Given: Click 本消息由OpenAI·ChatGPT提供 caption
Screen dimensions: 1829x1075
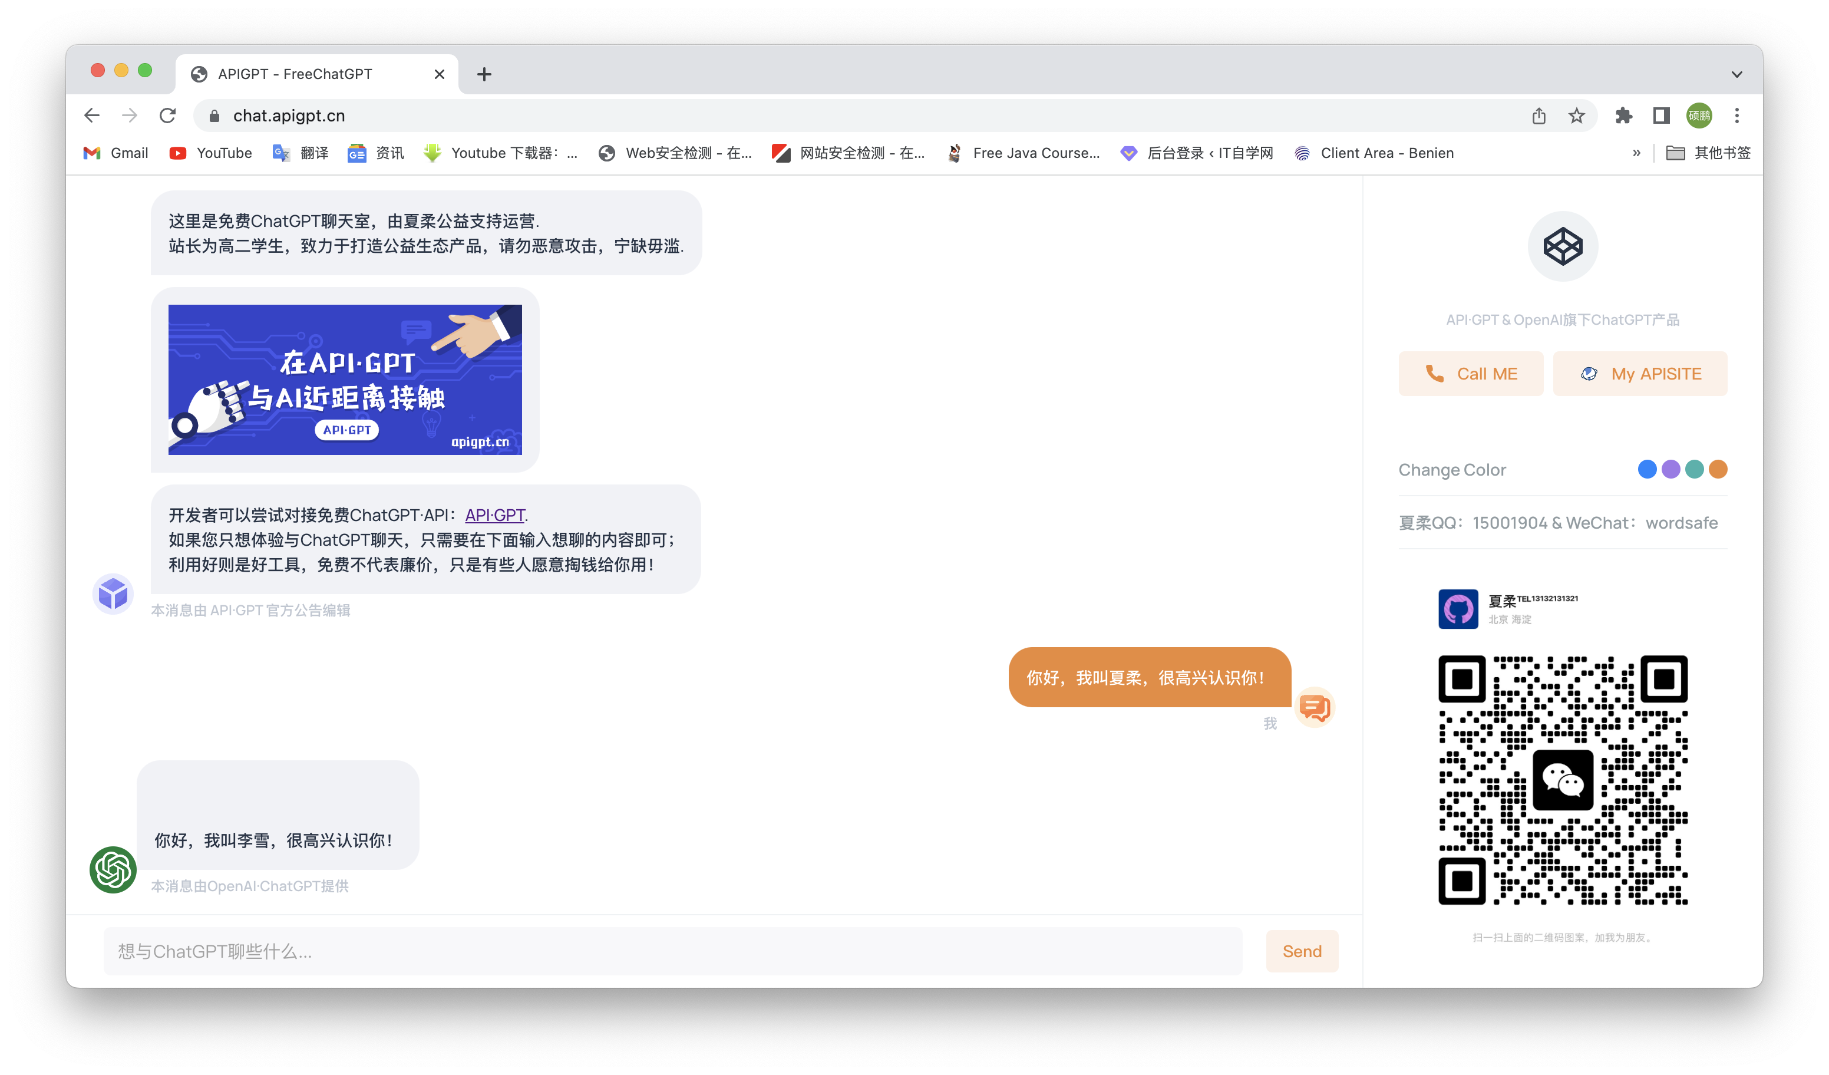Looking at the screenshot, I should tap(250, 886).
